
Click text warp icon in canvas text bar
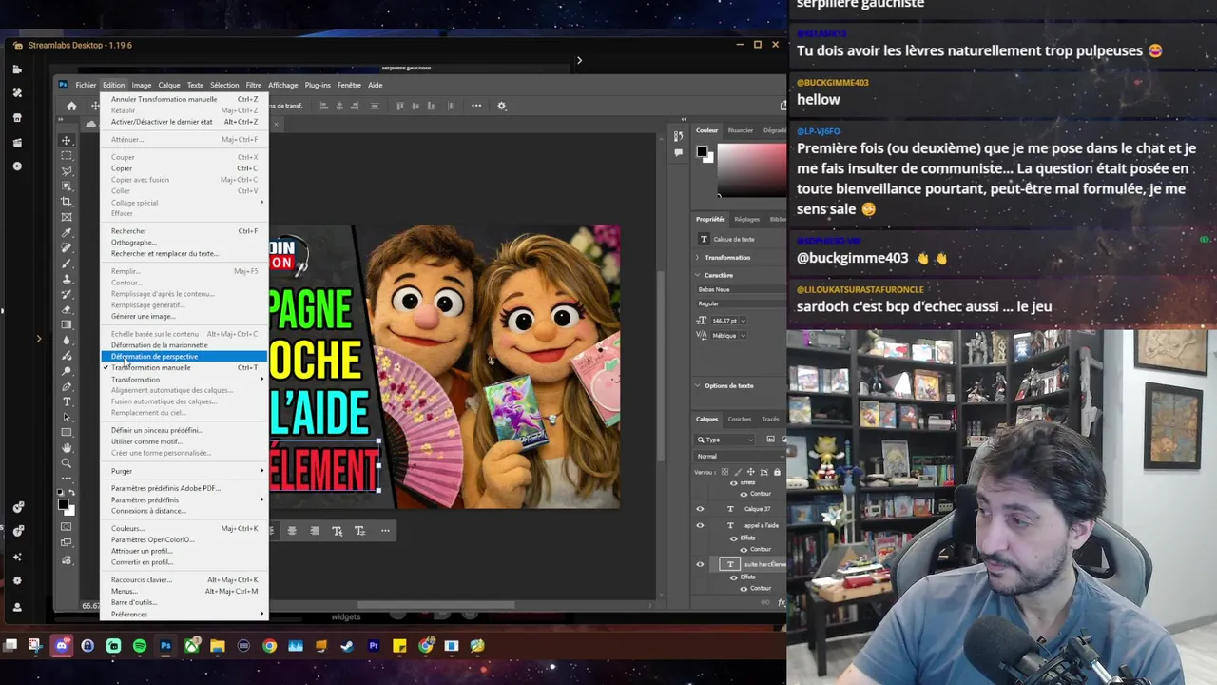click(337, 531)
